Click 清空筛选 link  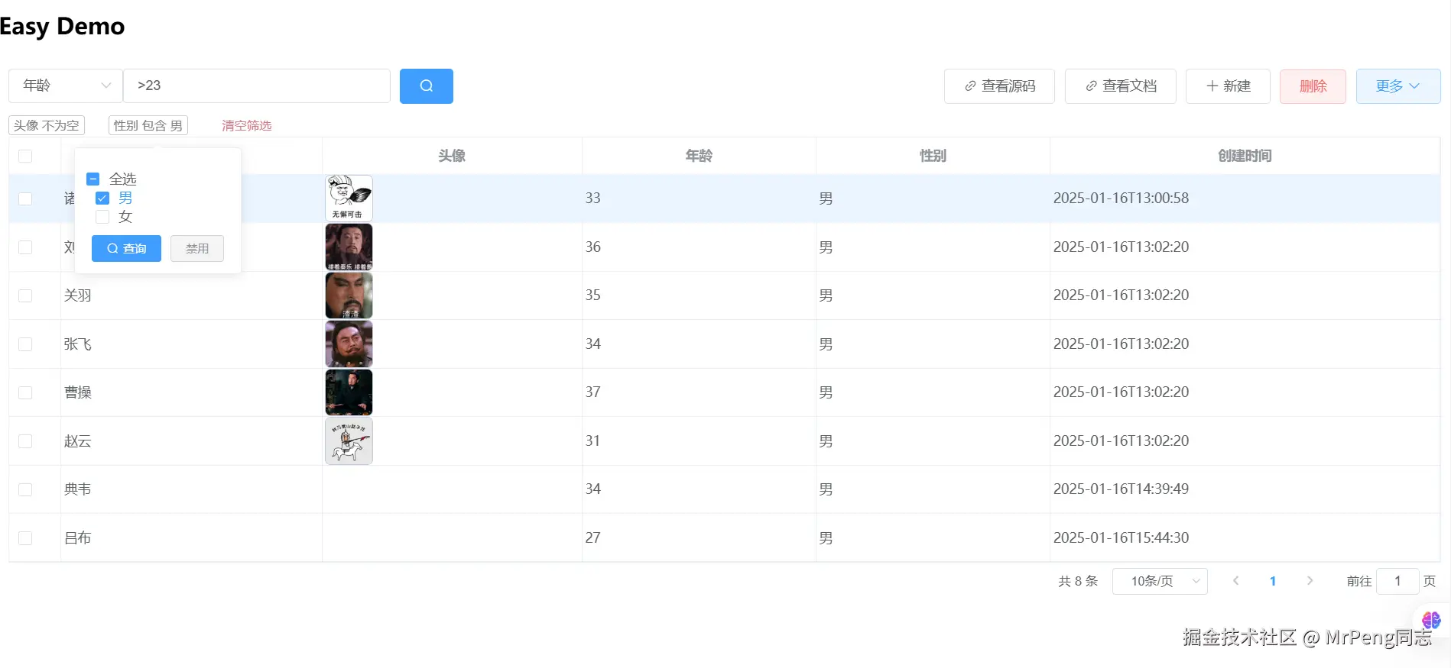click(246, 125)
